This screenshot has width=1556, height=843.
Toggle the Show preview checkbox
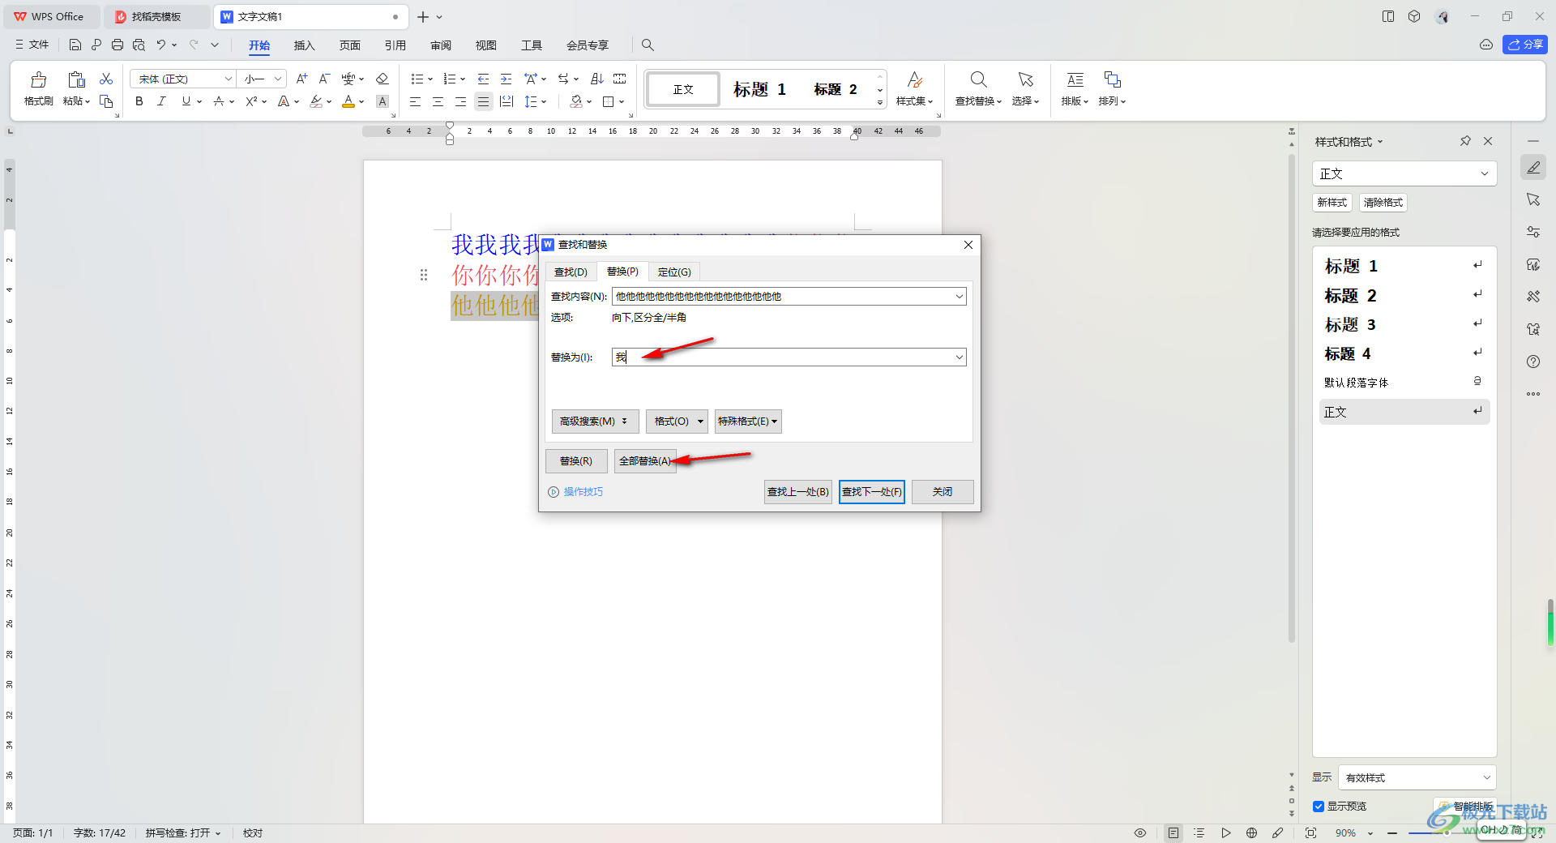pyautogui.click(x=1319, y=807)
